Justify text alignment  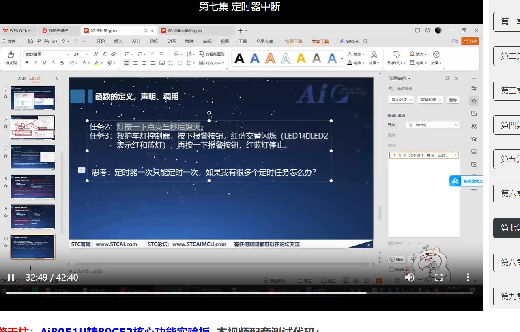pyautogui.click(x=153, y=63)
